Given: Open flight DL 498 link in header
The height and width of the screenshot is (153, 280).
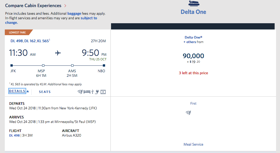Looking at the screenshot, I should (x=16, y=41).
